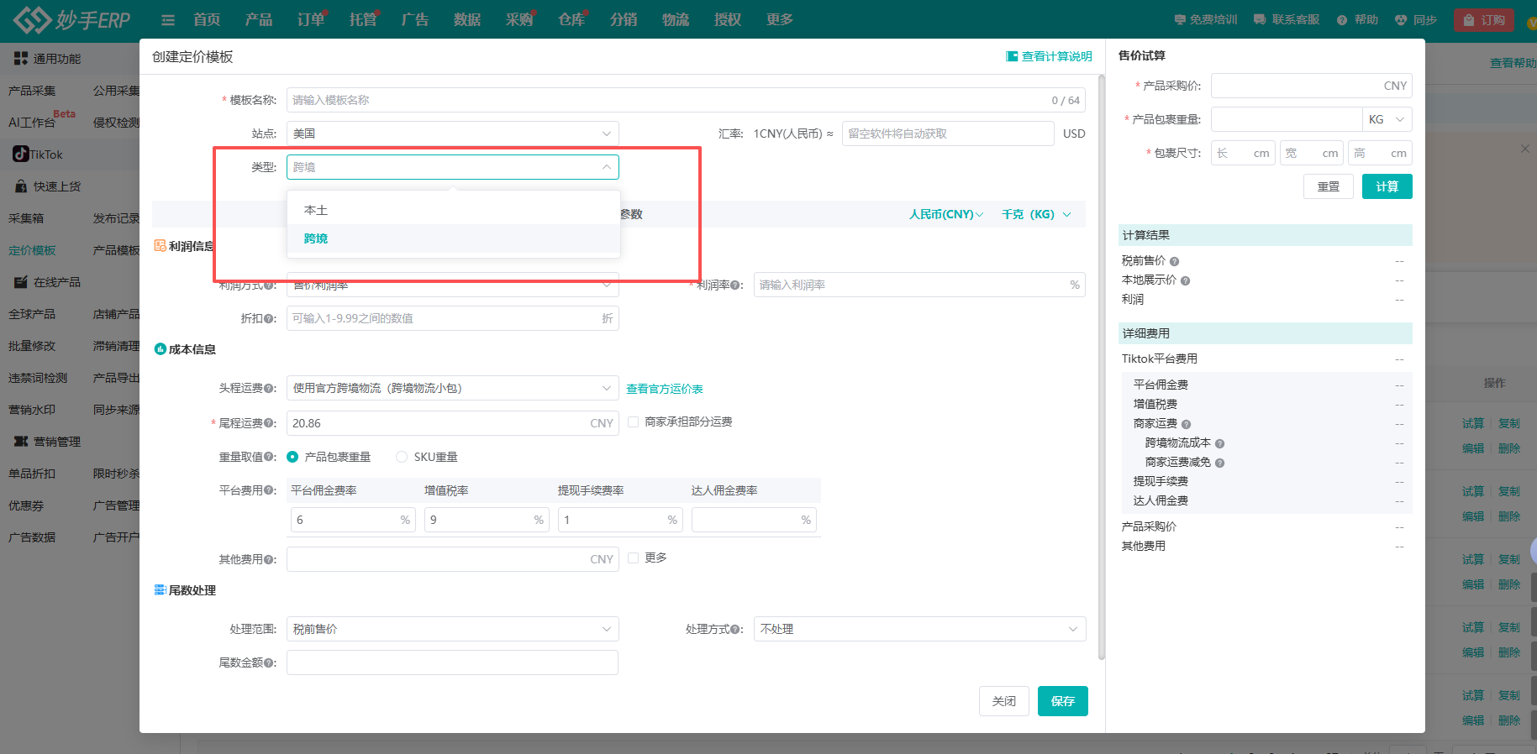The width and height of the screenshot is (1537, 754).
Task: Toggle the hamburger menu icon
Action: [168, 20]
